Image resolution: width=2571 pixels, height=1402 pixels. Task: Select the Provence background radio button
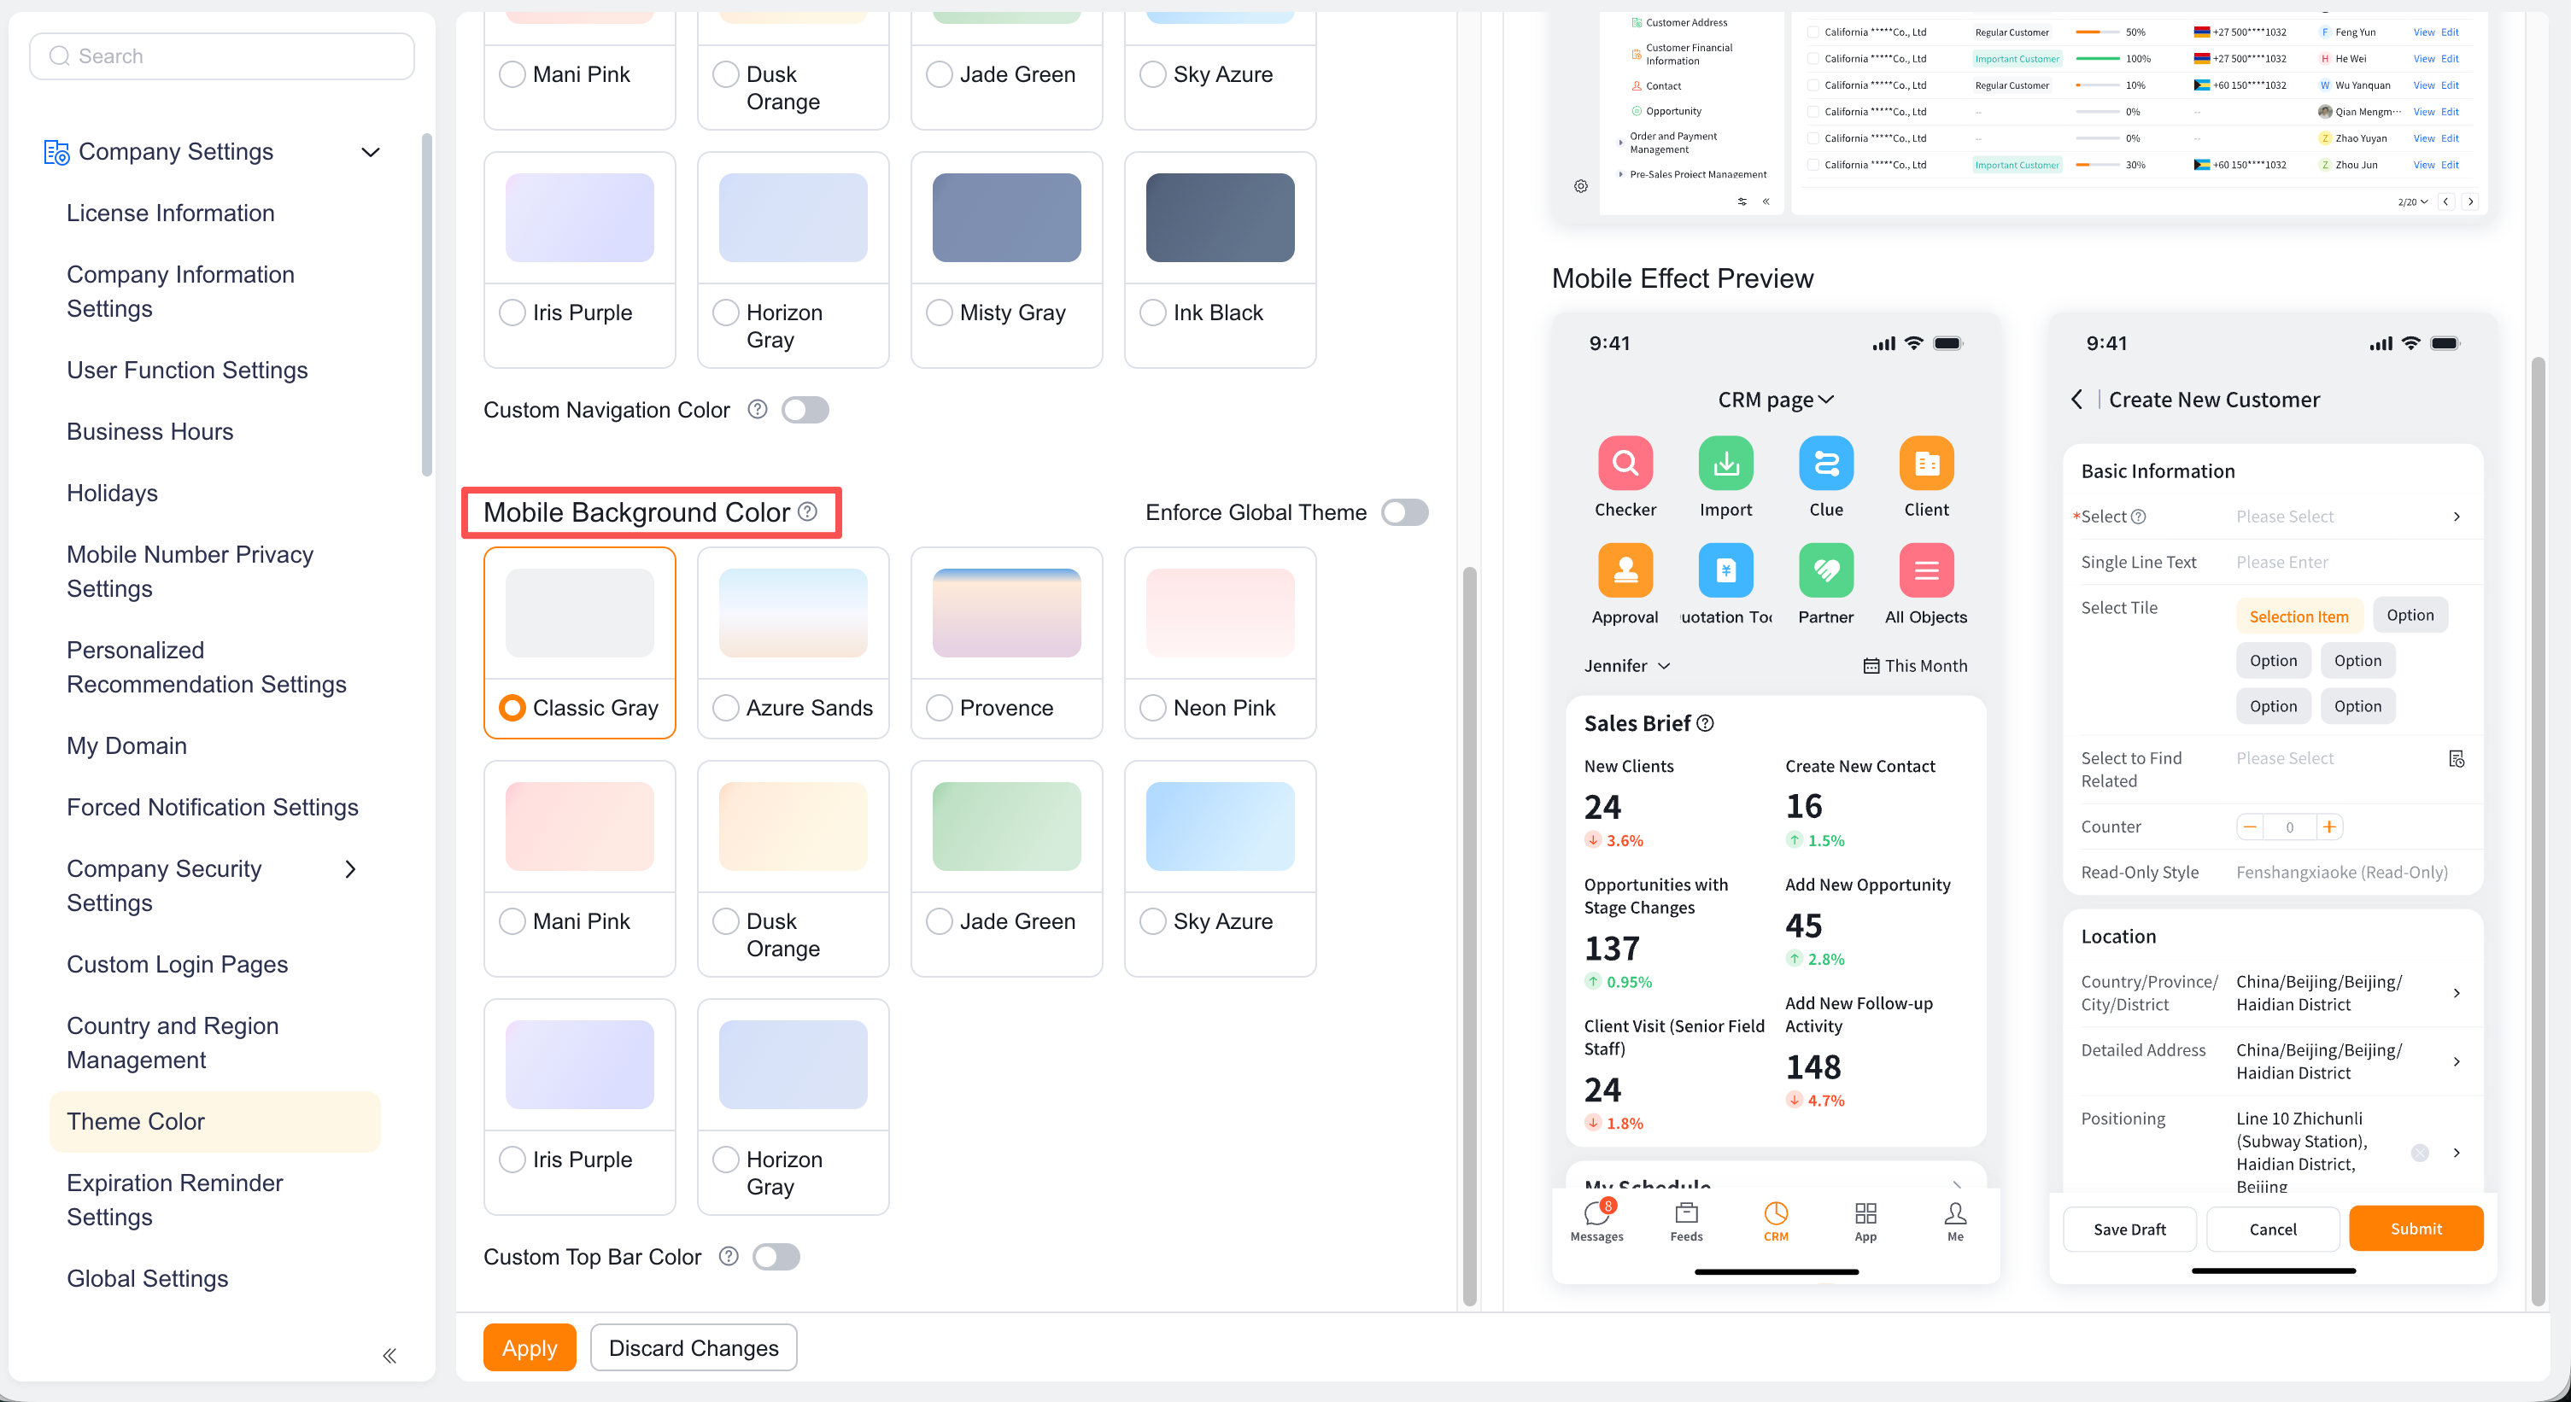(x=940, y=708)
